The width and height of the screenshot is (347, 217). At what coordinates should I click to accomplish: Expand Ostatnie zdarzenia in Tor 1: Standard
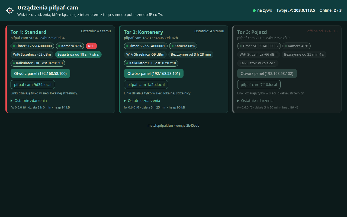(29, 101)
